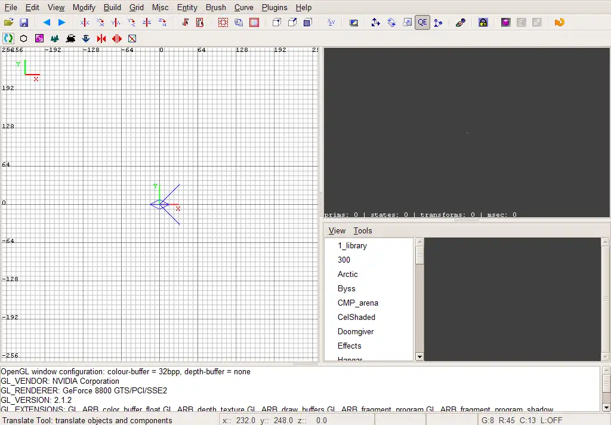Click the Undo left arrow icon

(47, 23)
